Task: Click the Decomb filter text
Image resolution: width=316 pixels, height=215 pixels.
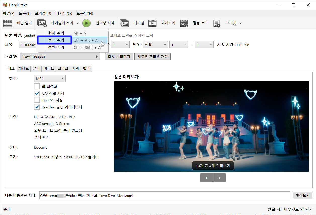Action: [x=41, y=147]
